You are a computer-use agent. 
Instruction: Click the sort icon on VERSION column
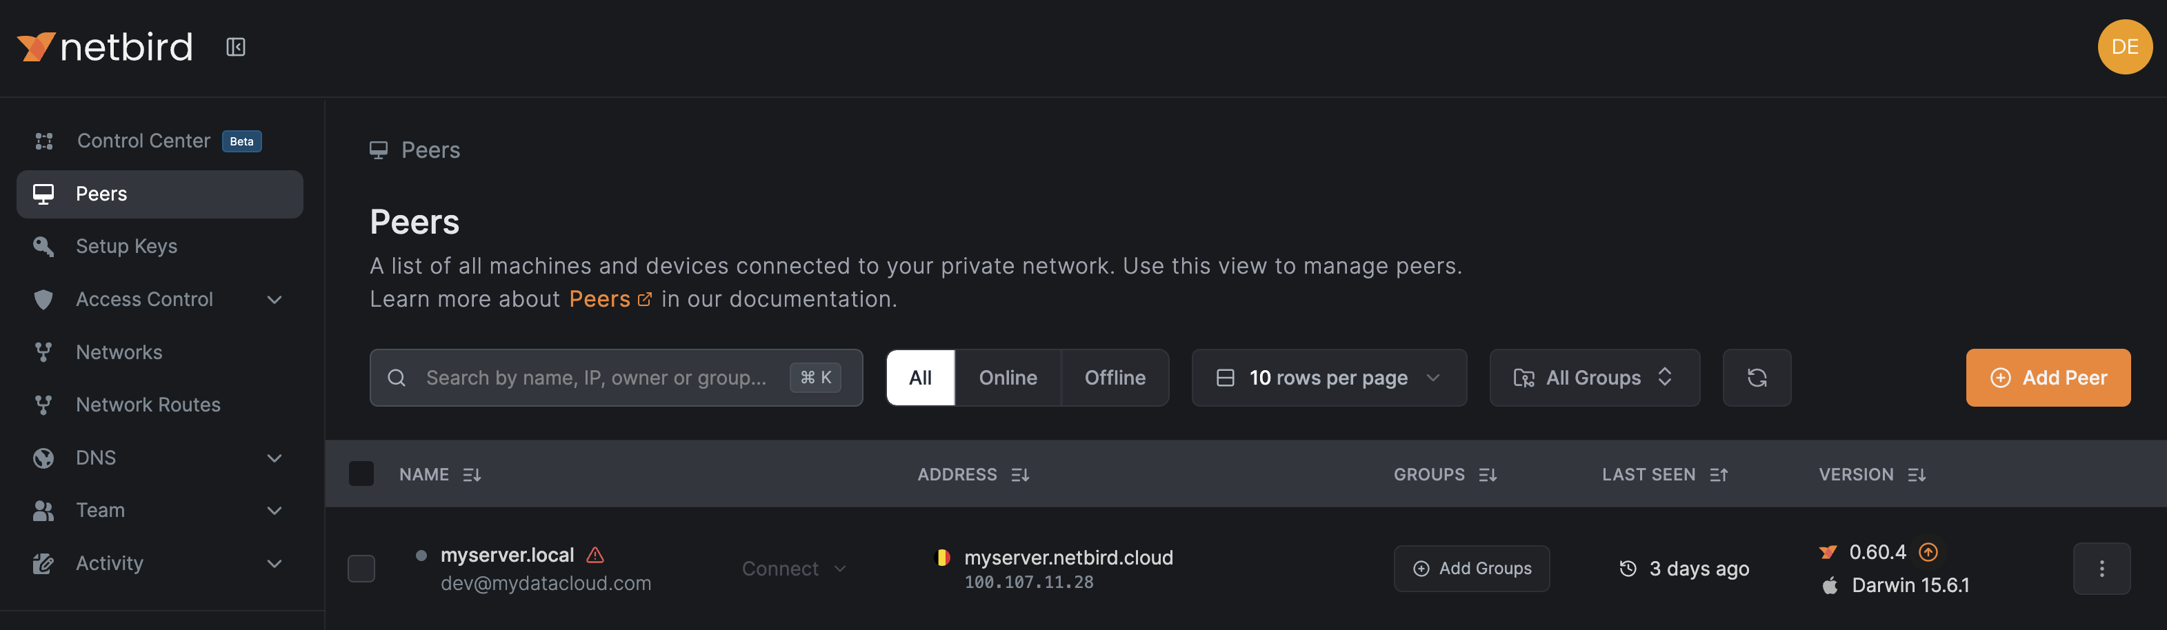pyautogui.click(x=1917, y=475)
